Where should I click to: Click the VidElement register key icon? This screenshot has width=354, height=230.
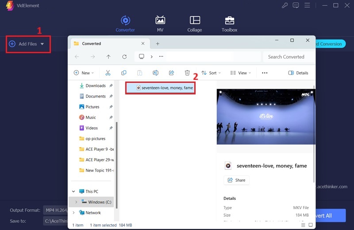point(285,5)
